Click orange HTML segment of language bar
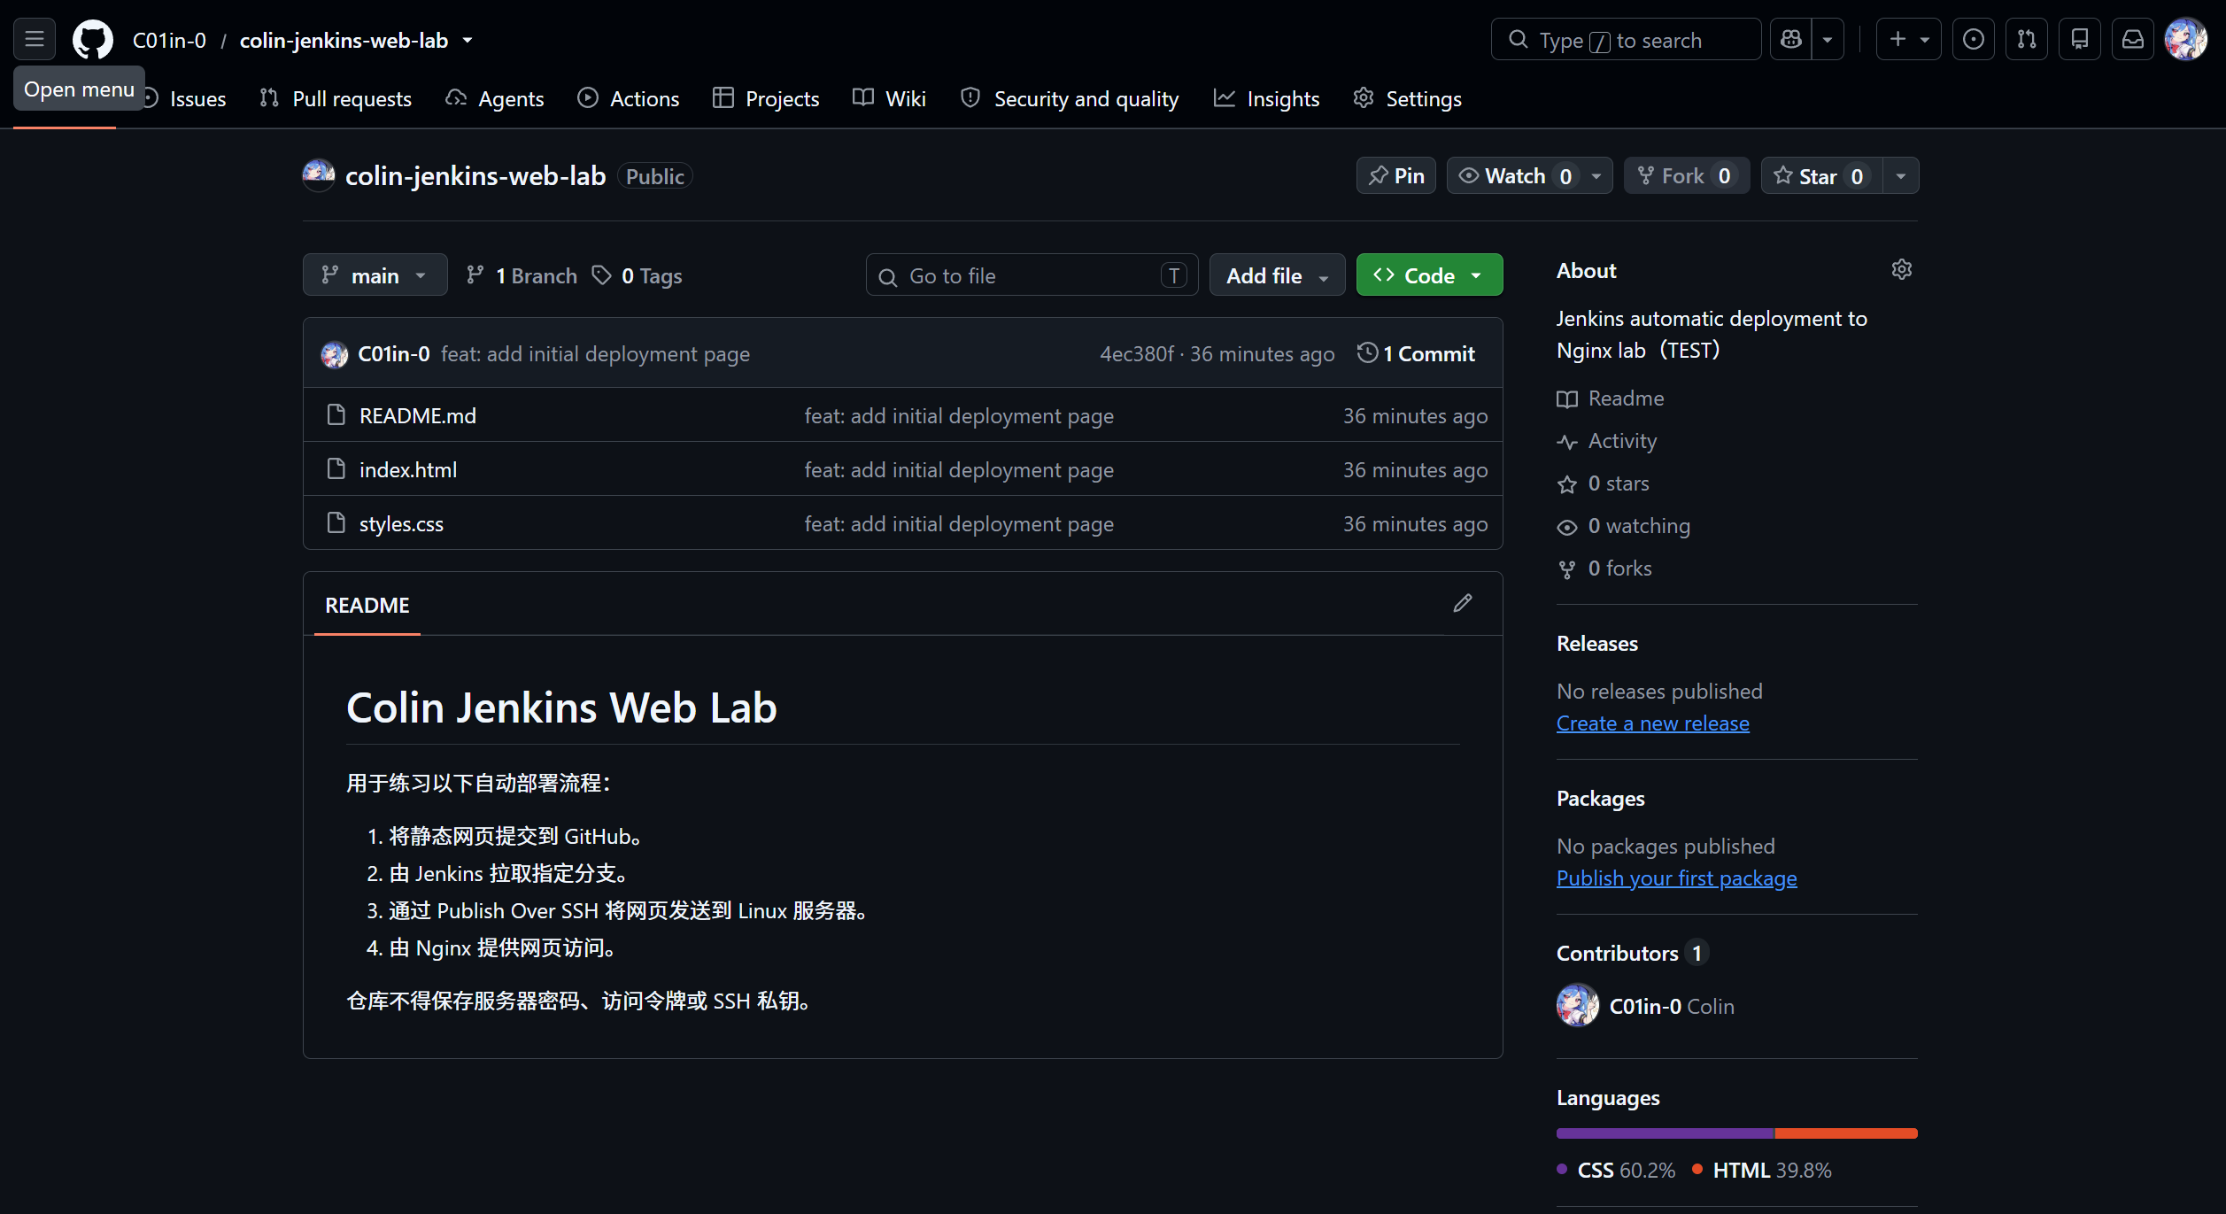2226x1214 pixels. [x=1846, y=1133]
